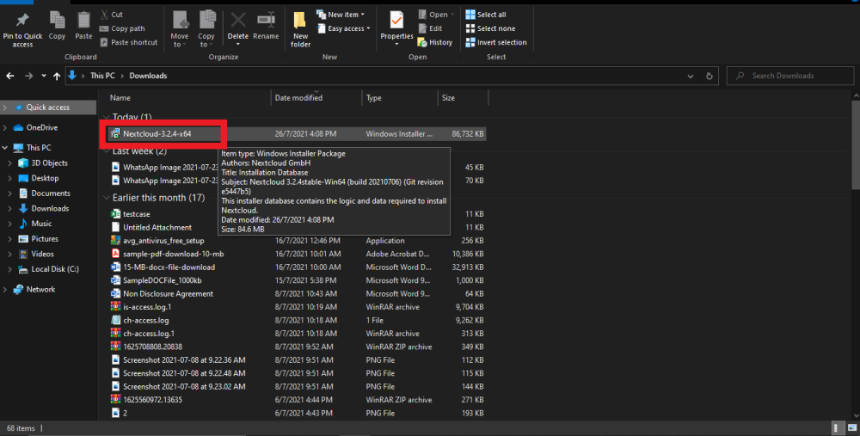
Task: Open the Move to dropdown
Action: click(180, 40)
